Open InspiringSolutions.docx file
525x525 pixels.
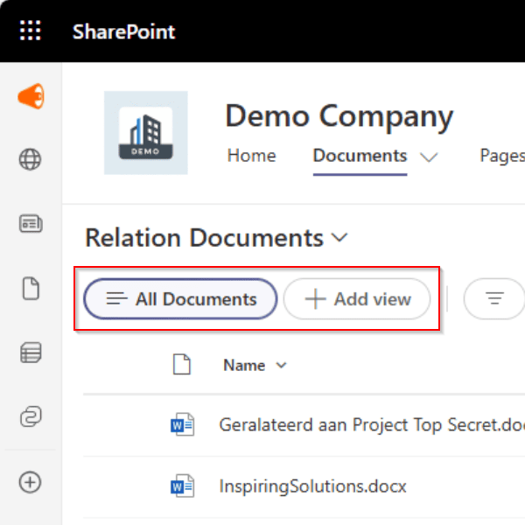click(312, 486)
